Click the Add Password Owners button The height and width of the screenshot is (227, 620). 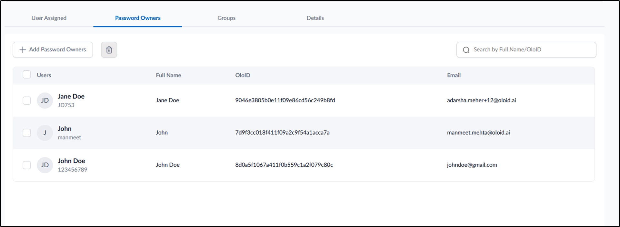click(x=53, y=50)
